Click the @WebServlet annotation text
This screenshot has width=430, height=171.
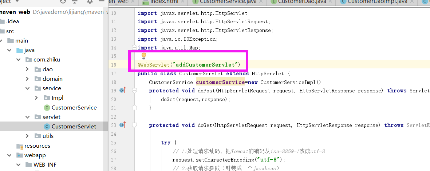[153, 65]
